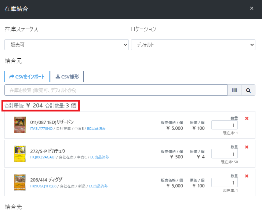
Task: Remove the ディグダ row with red X
Action: point(247,176)
